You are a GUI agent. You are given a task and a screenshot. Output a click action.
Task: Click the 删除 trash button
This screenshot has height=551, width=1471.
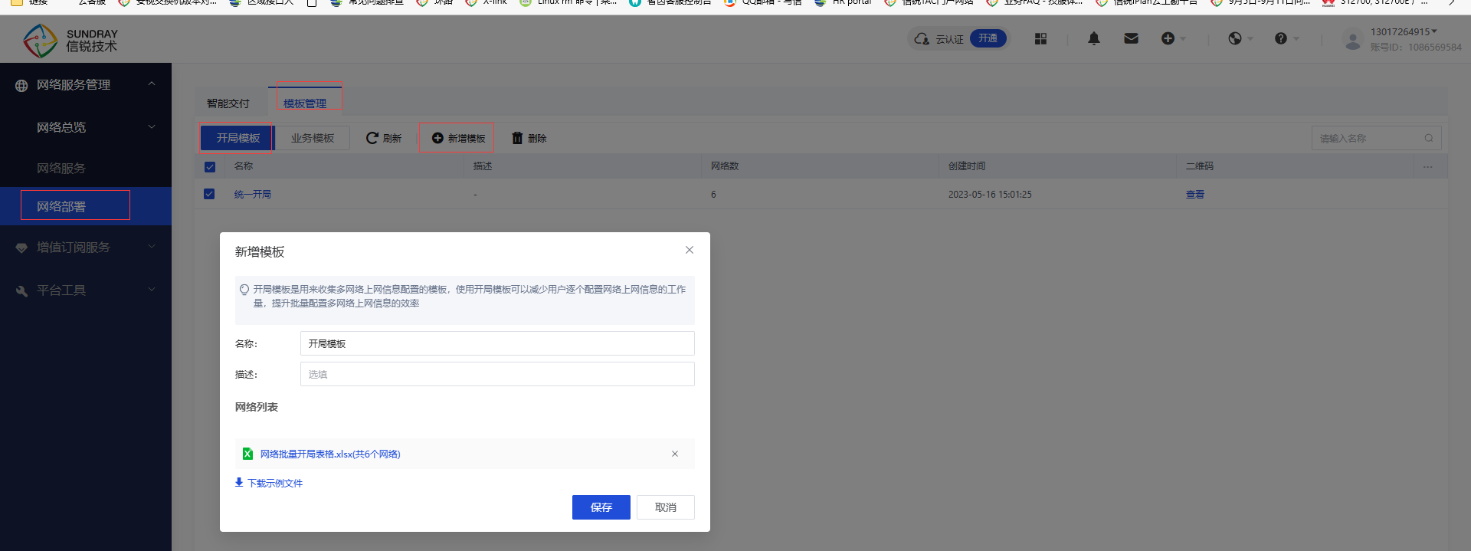(529, 138)
